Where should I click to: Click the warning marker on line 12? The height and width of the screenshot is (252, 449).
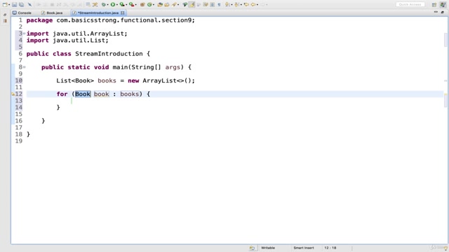point(13,94)
